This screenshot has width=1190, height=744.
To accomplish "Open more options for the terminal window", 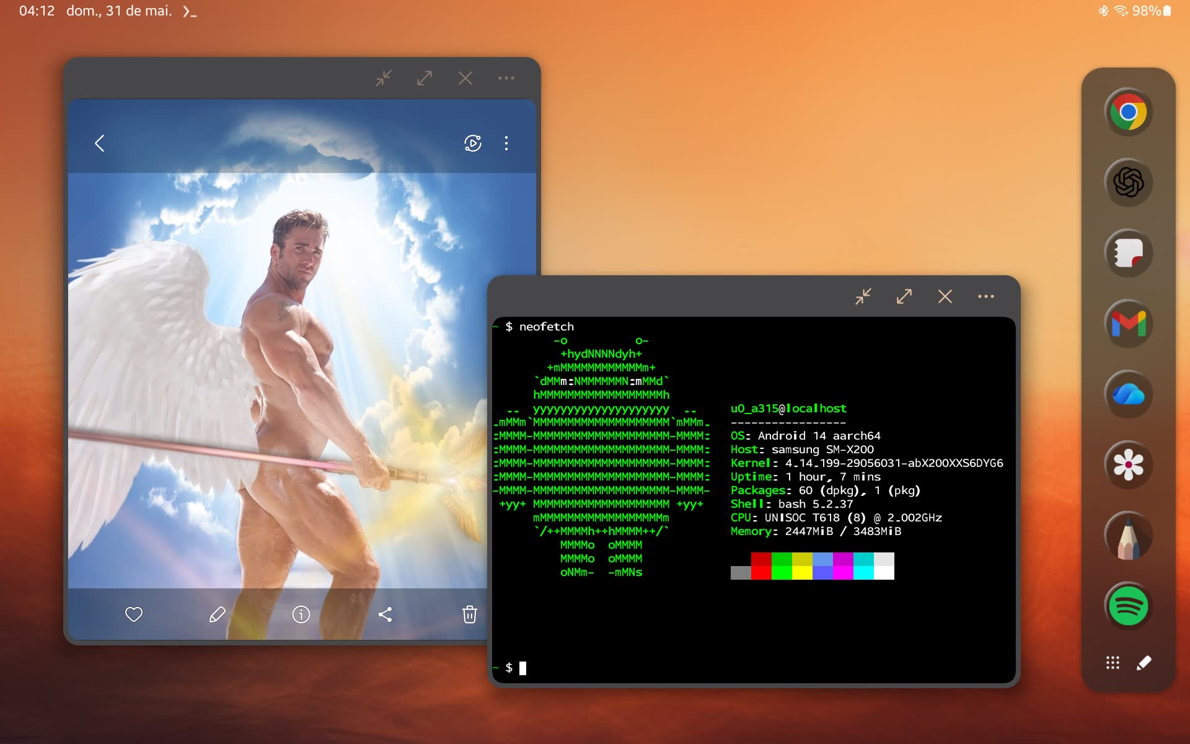I will [x=986, y=296].
